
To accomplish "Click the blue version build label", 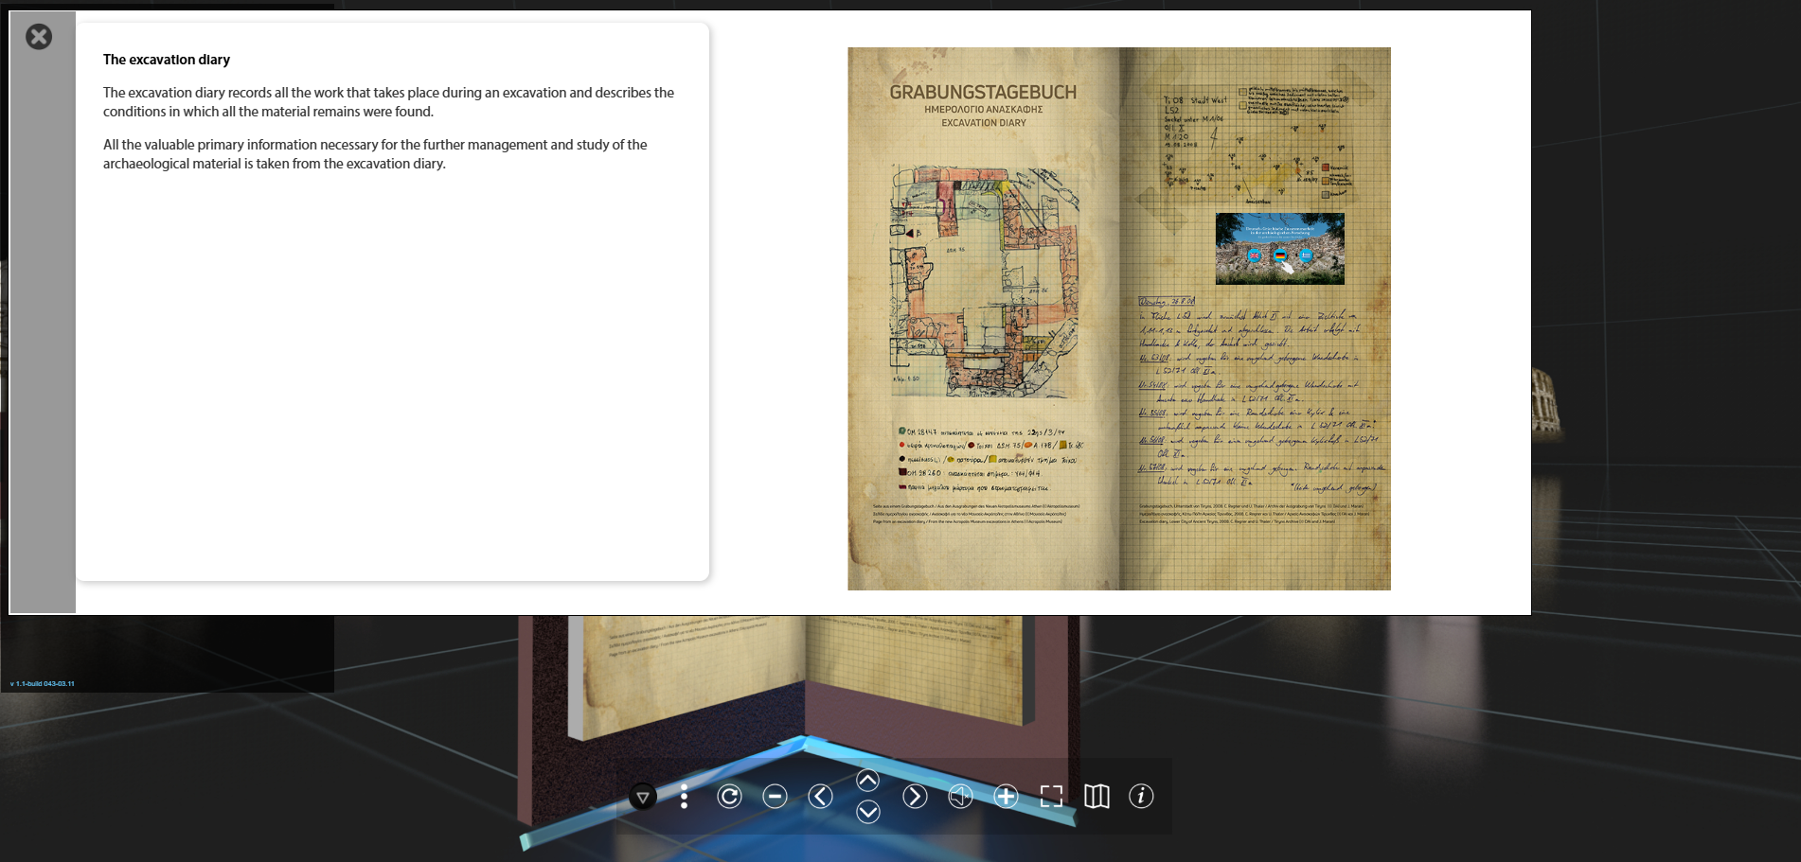I will (43, 683).
